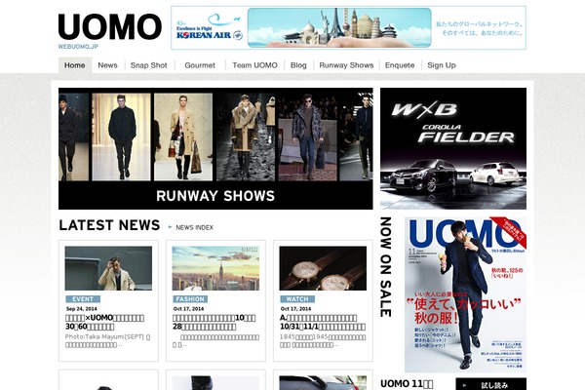
Task: Open the watch article headline starting with A.
Action: tap(323, 322)
